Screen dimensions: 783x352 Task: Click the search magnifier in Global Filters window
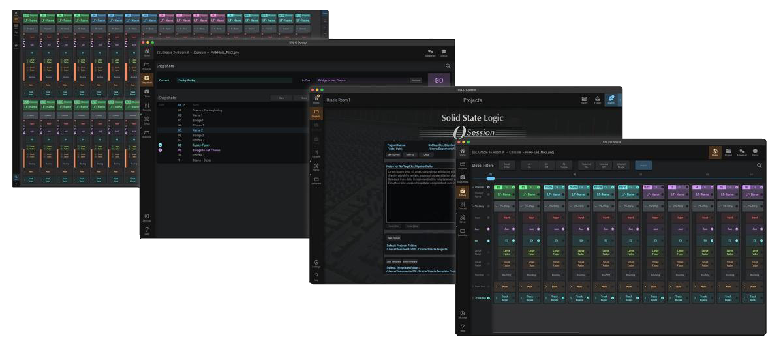(760, 166)
